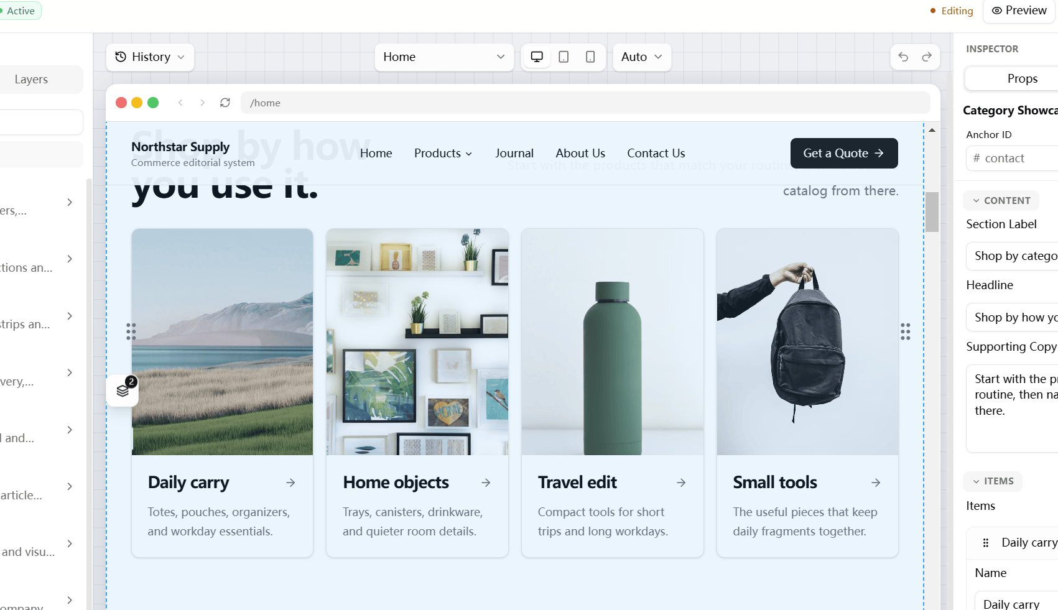Click the browser back arrow

point(180,103)
